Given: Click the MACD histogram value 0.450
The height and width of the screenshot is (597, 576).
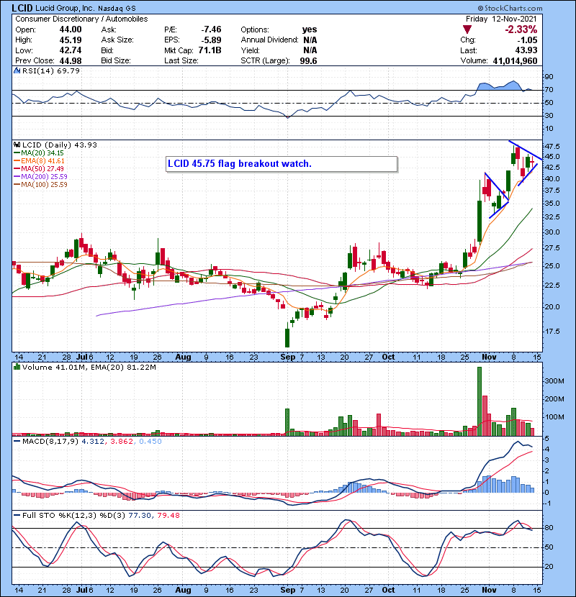Looking at the screenshot, I should pyautogui.click(x=150, y=442).
